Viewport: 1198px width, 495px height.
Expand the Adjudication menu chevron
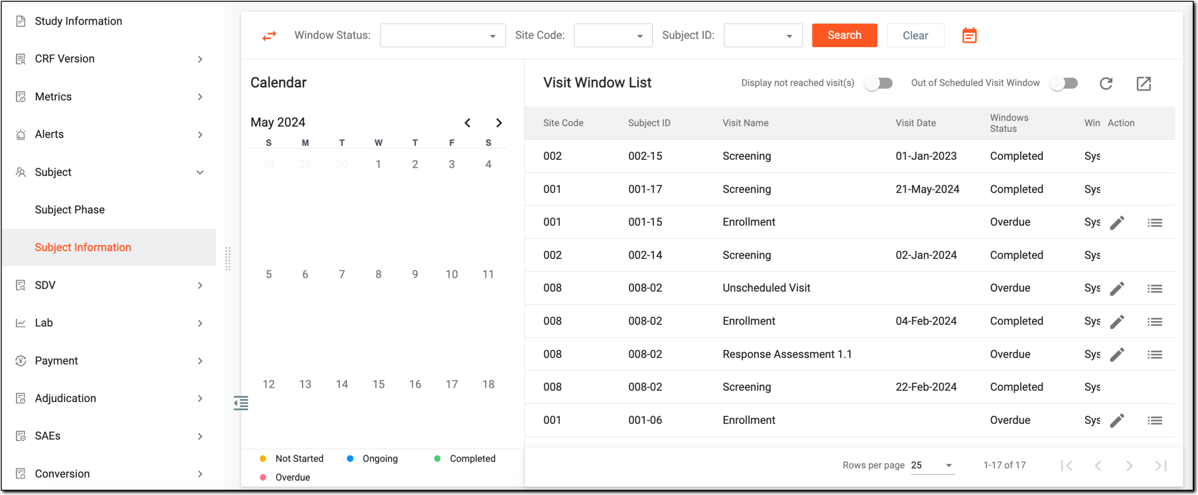click(200, 399)
